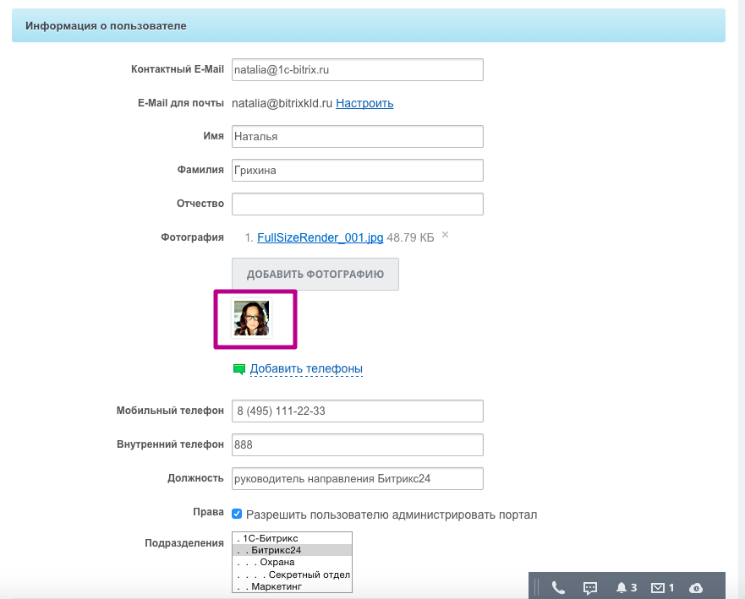The height and width of the screenshot is (599, 745).
Task: Open the phone call icon in bottom bar
Action: click(558, 588)
